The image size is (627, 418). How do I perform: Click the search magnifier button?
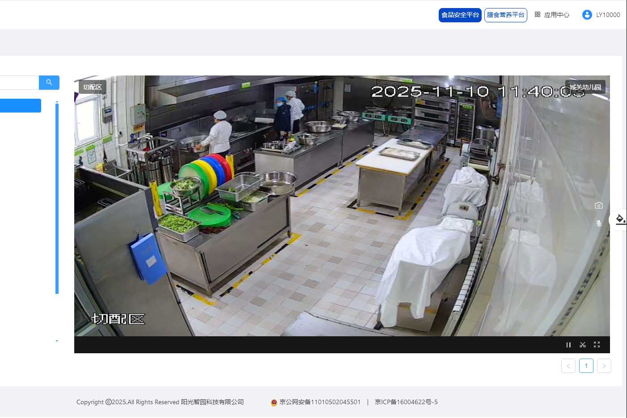(49, 83)
